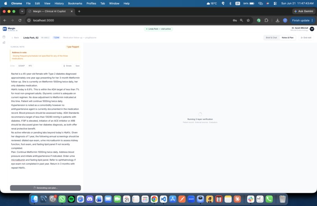The width and height of the screenshot is (317, 206).
Task: Open the calendar icon in the left sidebar
Action: (4, 37)
